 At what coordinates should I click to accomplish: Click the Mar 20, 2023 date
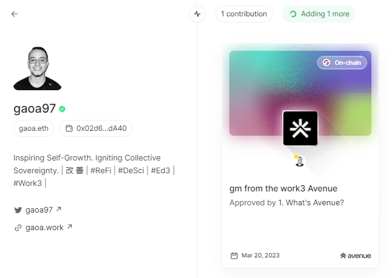(260, 256)
